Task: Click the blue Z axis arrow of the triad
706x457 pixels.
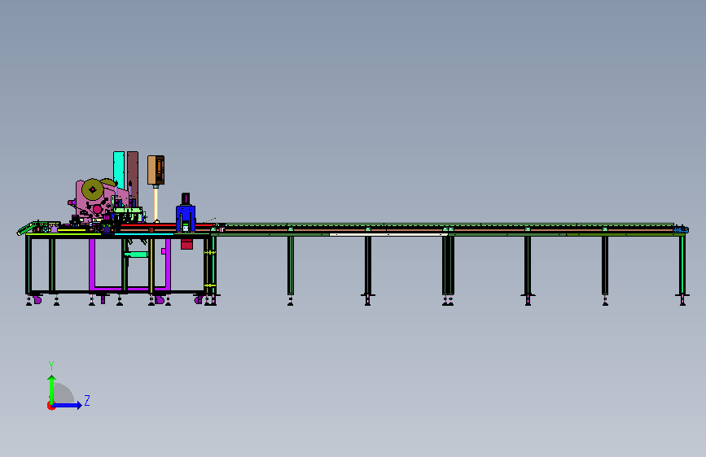Action: click(x=68, y=405)
